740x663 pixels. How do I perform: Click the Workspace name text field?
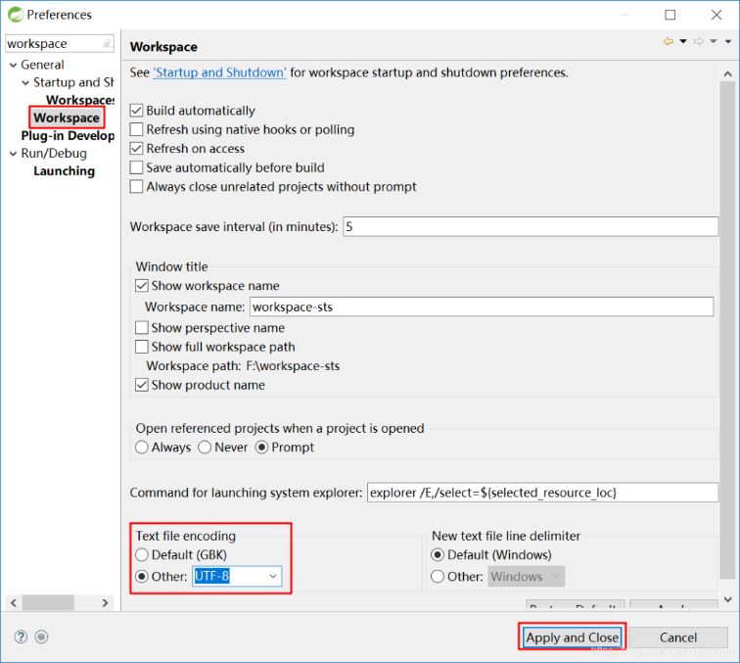coord(482,307)
